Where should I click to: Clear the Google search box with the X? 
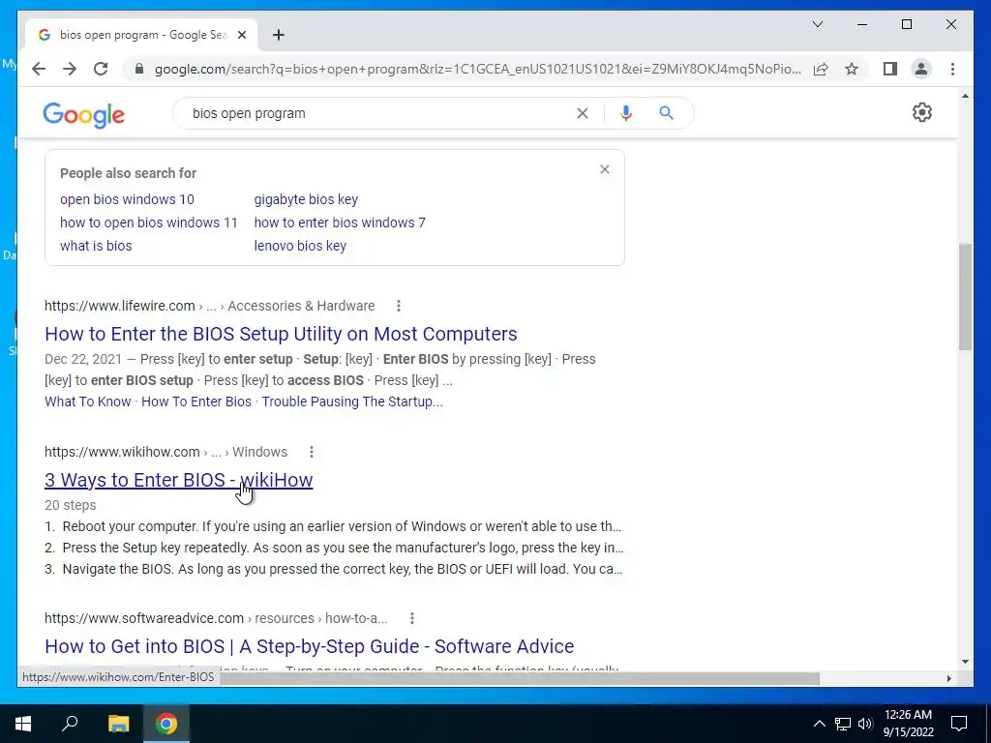[582, 113]
